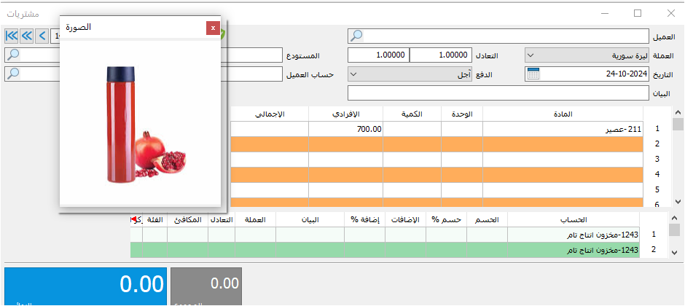This screenshot has width=685, height=306.
Task: Open search magnifier in حساب العميل field
Action: pos(12,74)
